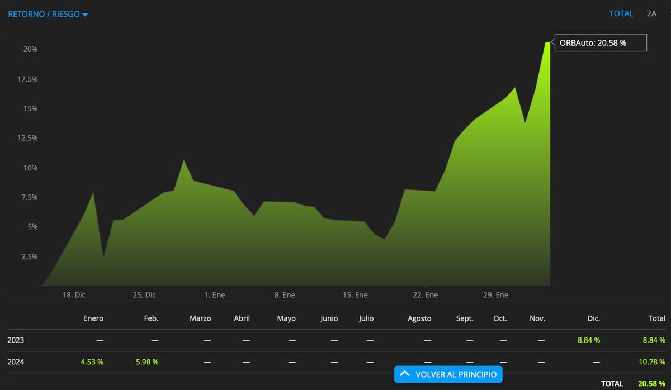Select the TOTAL time range tab
671x390 pixels.
click(621, 13)
